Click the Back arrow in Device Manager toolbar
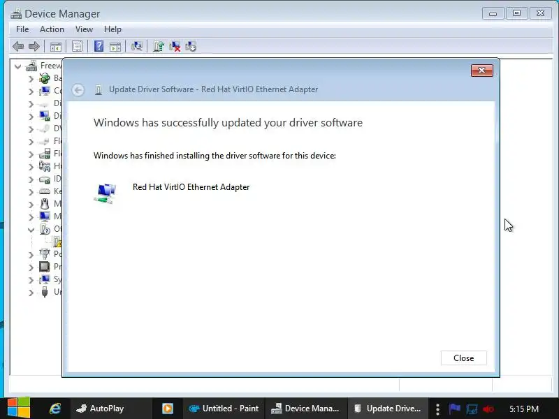The image size is (559, 419). [18, 46]
